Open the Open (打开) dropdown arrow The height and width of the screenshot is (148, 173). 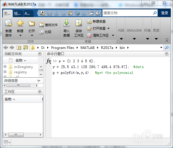coord(32,35)
